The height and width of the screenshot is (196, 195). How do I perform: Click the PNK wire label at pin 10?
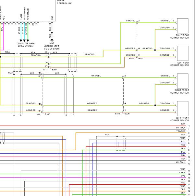pos(183,155)
